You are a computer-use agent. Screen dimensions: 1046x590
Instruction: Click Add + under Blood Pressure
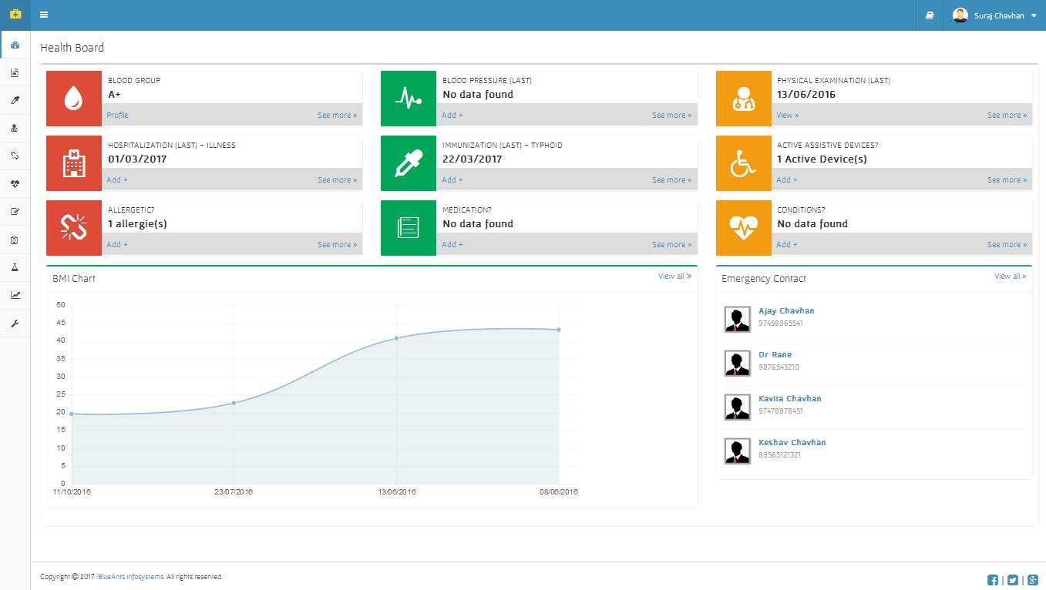(452, 116)
